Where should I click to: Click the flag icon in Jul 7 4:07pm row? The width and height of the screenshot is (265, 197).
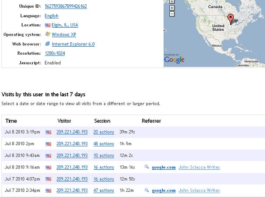(x=48, y=179)
